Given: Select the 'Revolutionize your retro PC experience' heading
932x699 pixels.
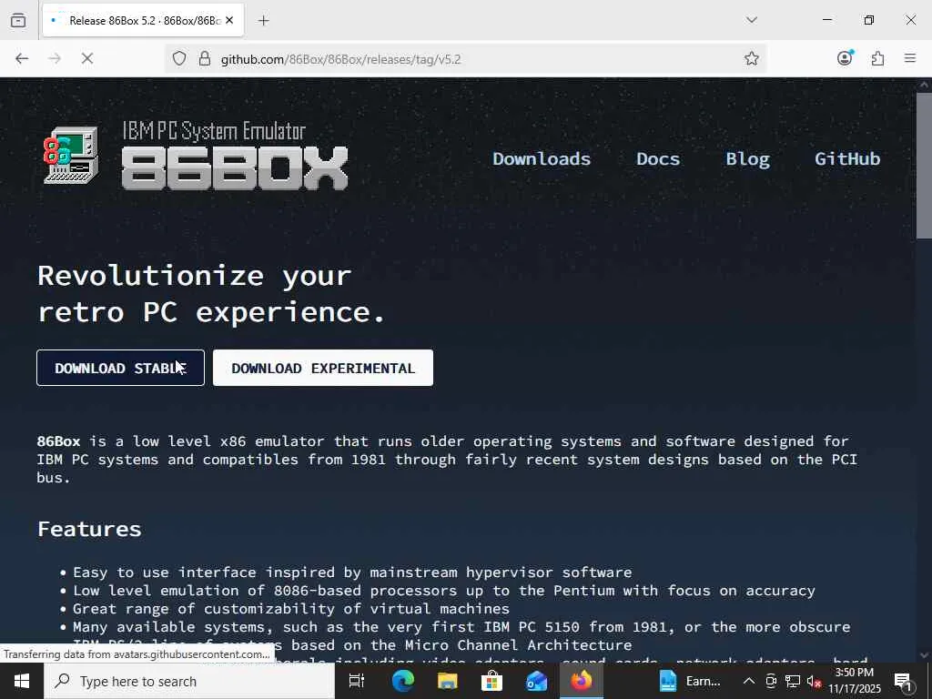Looking at the screenshot, I should (x=211, y=294).
